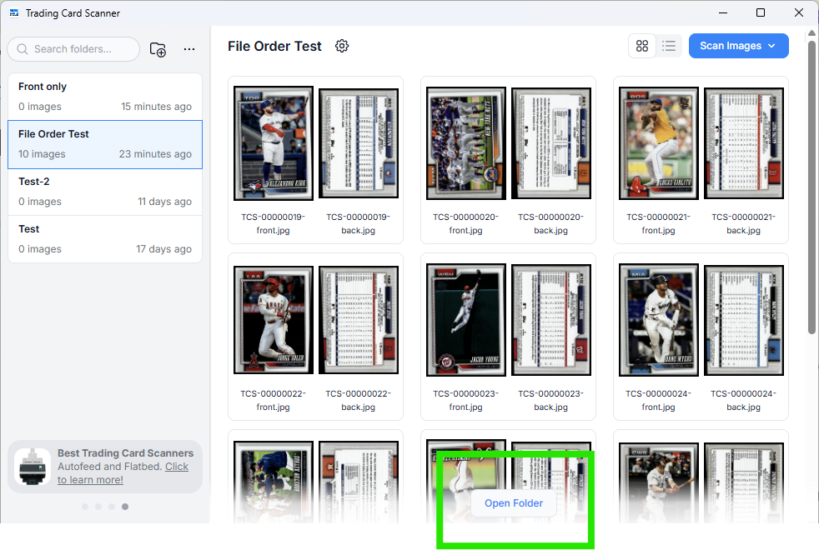Select the File Order Test folder

(x=105, y=144)
